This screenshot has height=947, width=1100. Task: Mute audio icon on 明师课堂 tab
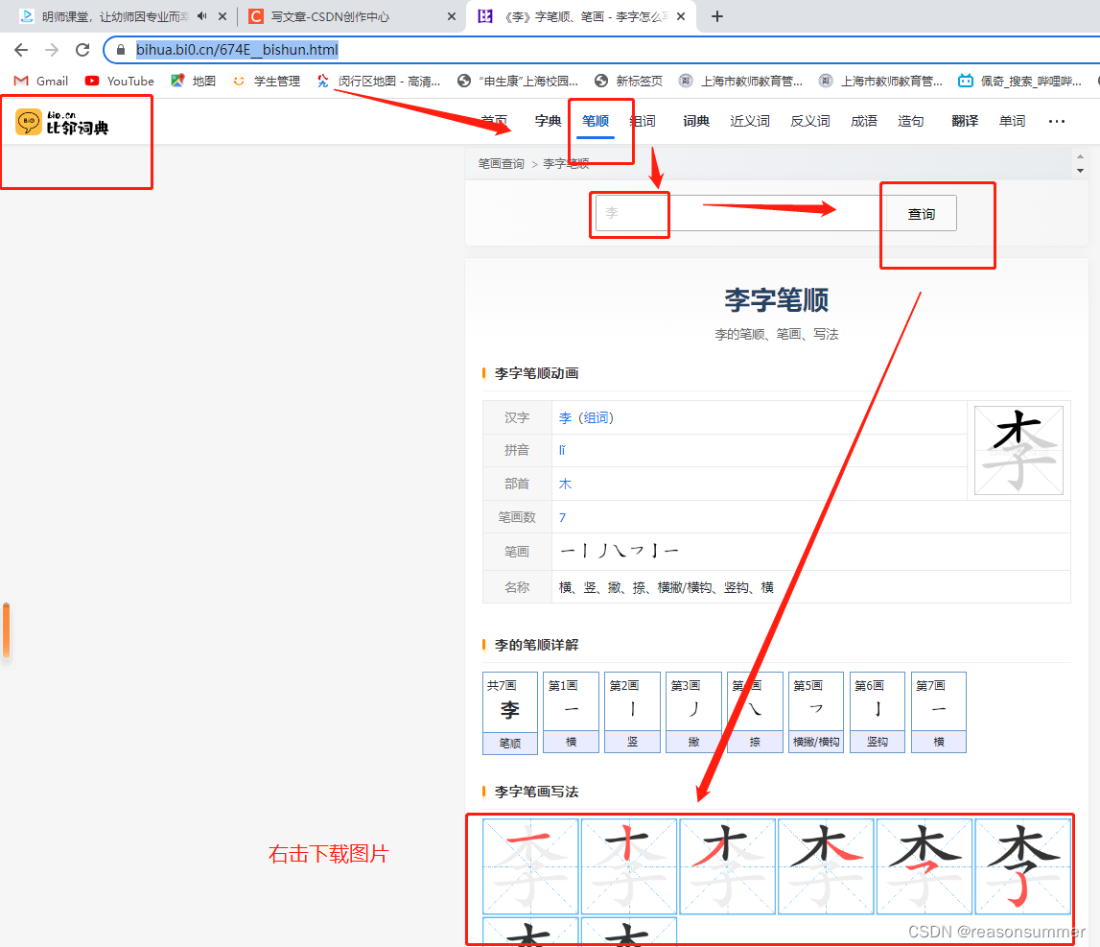[202, 16]
